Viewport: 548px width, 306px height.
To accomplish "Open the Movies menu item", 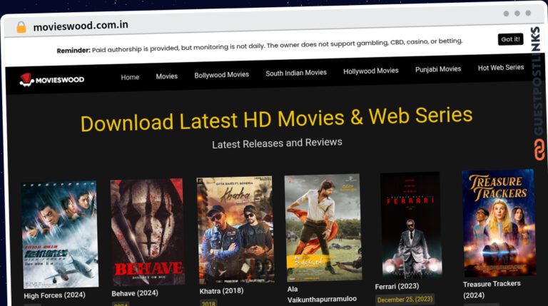I will pyautogui.click(x=167, y=76).
